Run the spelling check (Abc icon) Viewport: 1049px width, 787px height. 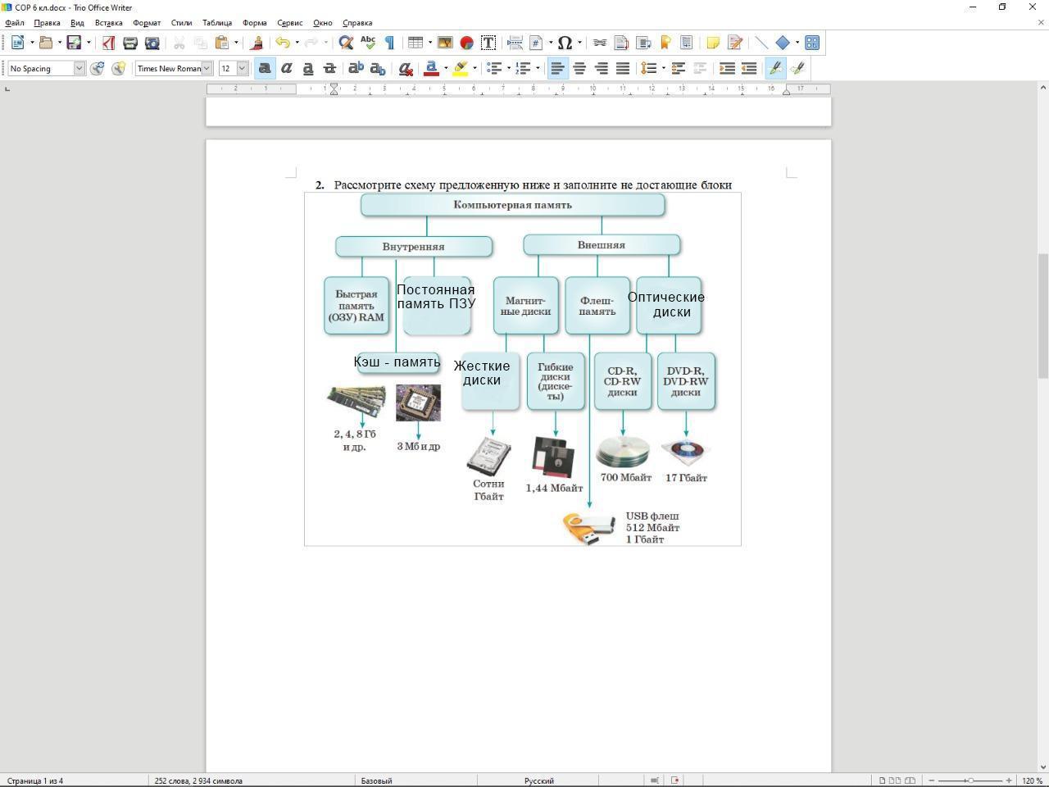click(x=368, y=43)
